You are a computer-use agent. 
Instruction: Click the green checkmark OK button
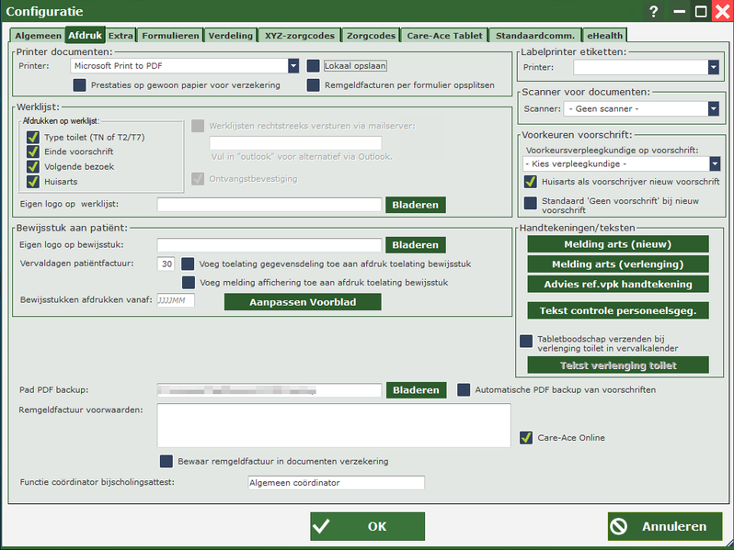(367, 526)
